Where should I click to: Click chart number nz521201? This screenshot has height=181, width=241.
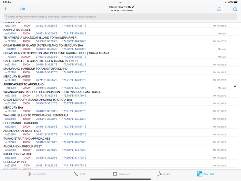click(10, 26)
